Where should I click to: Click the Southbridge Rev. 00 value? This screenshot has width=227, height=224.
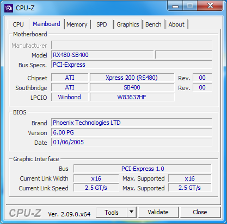coord(202,87)
